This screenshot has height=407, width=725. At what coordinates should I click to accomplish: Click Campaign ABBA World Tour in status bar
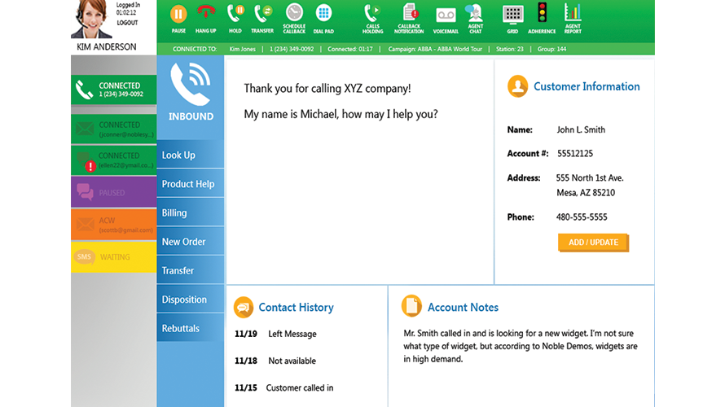(x=435, y=49)
